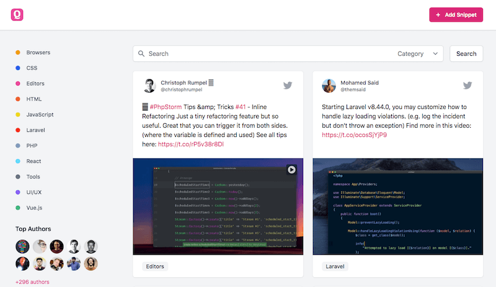Click fourth top author avatar in first row
The width and height of the screenshot is (496, 287).
(74, 247)
